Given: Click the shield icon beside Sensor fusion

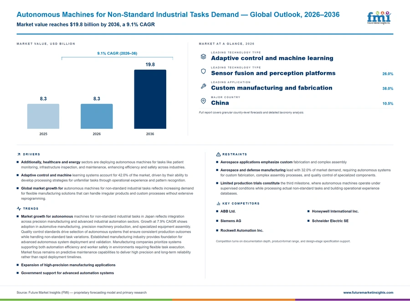Looking at the screenshot, I should coord(203,71).
